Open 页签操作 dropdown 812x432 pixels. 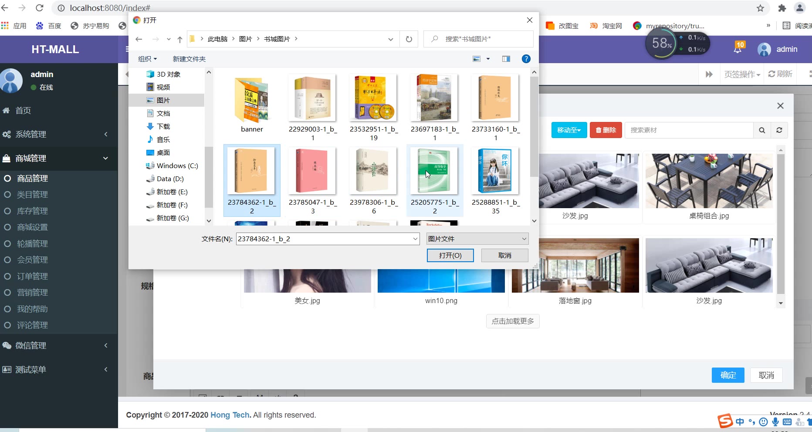pyautogui.click(x=742, y=74)
